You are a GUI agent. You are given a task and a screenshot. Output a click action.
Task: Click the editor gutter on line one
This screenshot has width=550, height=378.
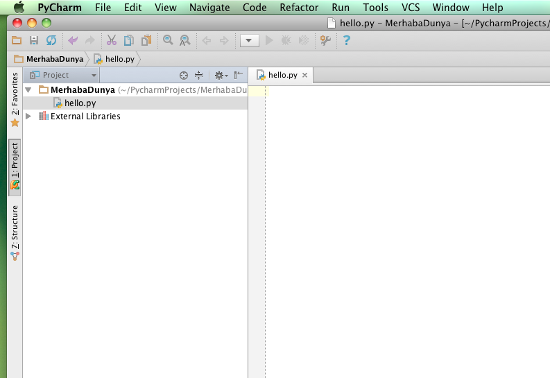[x=257, y=91]
